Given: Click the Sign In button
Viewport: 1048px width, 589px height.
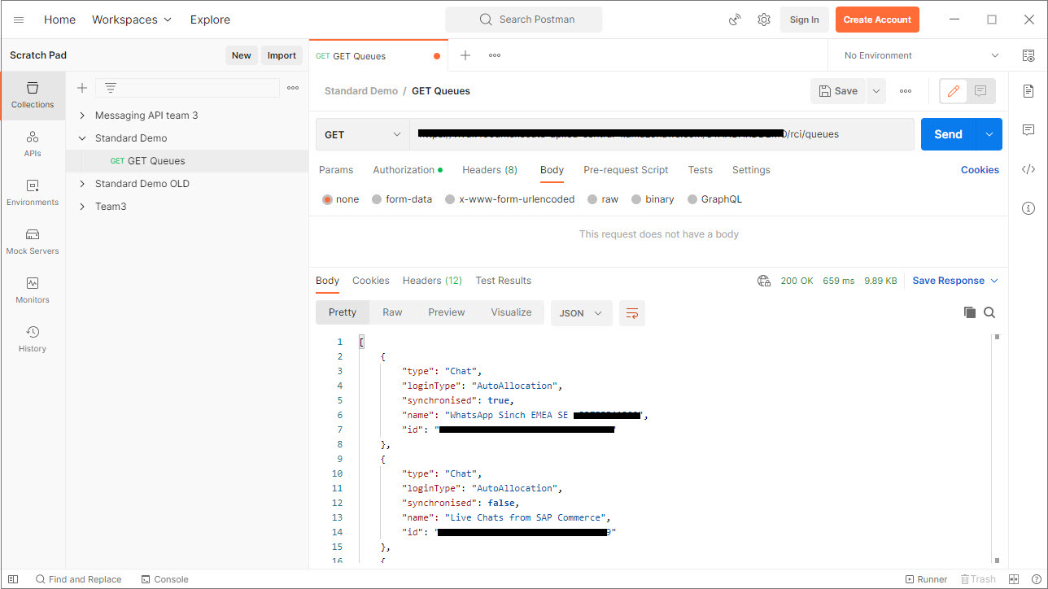Looking at the screenshot, I should tap(804, 20).
